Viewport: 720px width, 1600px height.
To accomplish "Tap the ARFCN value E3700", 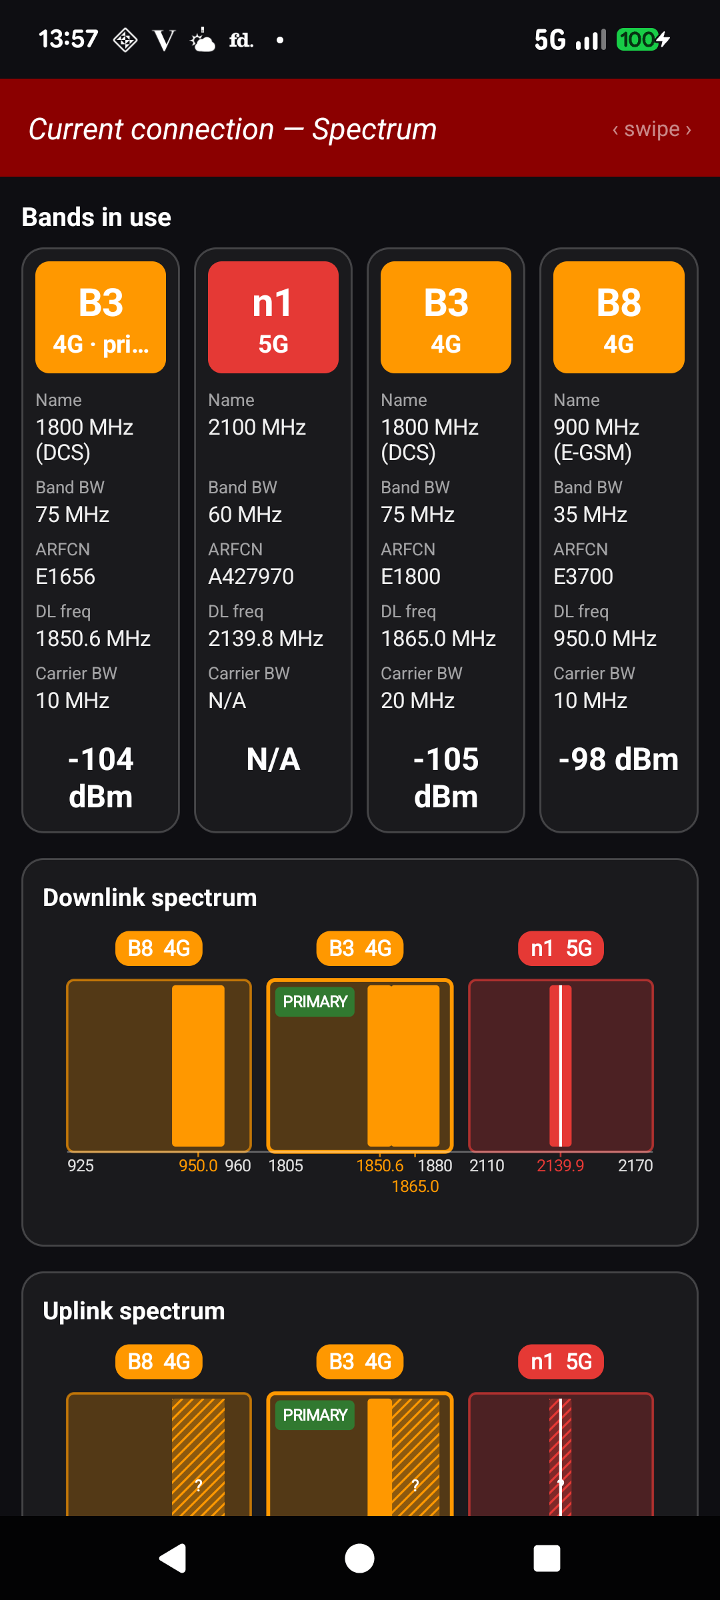I will tap(583, 577).
